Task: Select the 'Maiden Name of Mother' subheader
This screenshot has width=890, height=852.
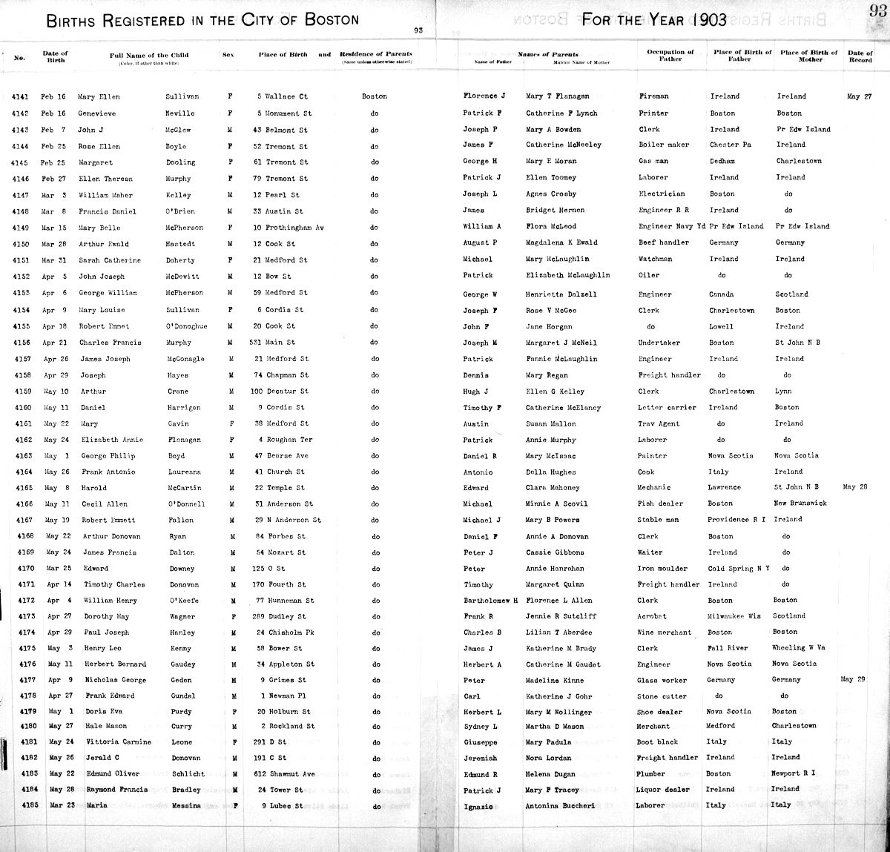Action: tap(581, 63)
